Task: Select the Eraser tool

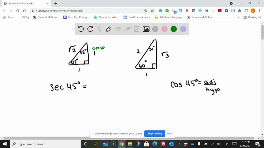Action: [x=127, y=29]
